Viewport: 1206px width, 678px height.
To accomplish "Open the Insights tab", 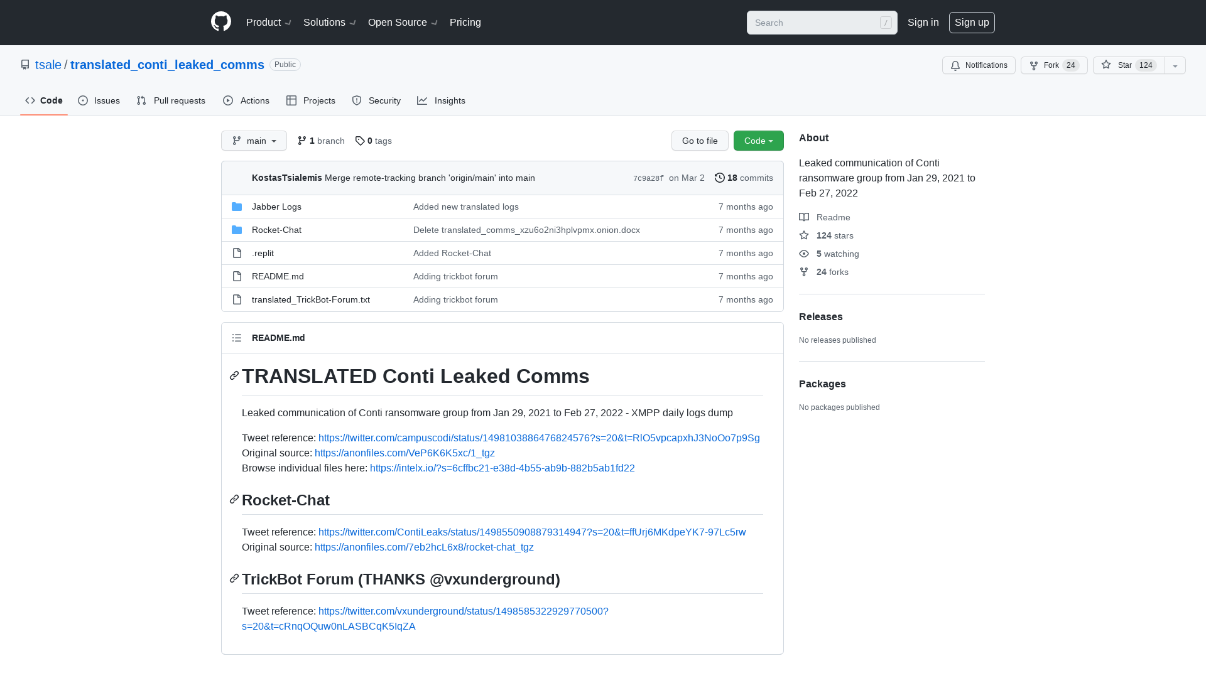I will click(x=442, y=100).
